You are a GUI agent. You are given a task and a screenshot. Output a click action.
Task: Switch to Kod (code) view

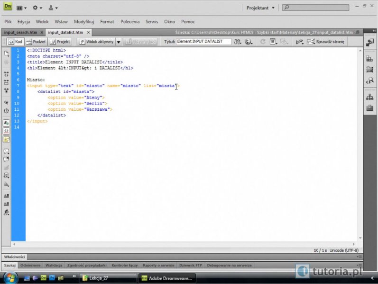(15, 42)
